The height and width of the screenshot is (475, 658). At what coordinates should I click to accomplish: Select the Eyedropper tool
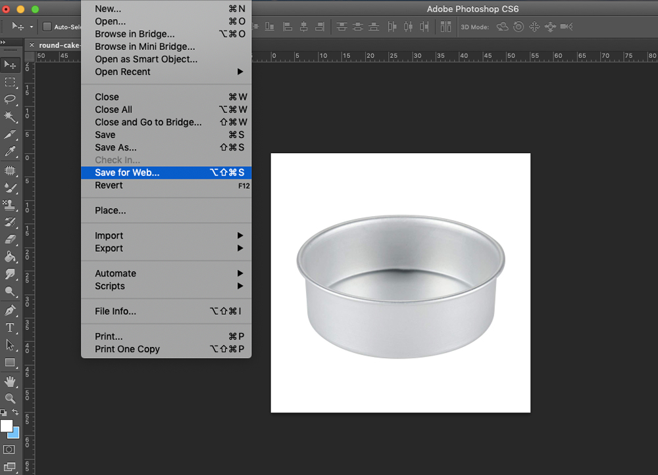click(10, 152)
